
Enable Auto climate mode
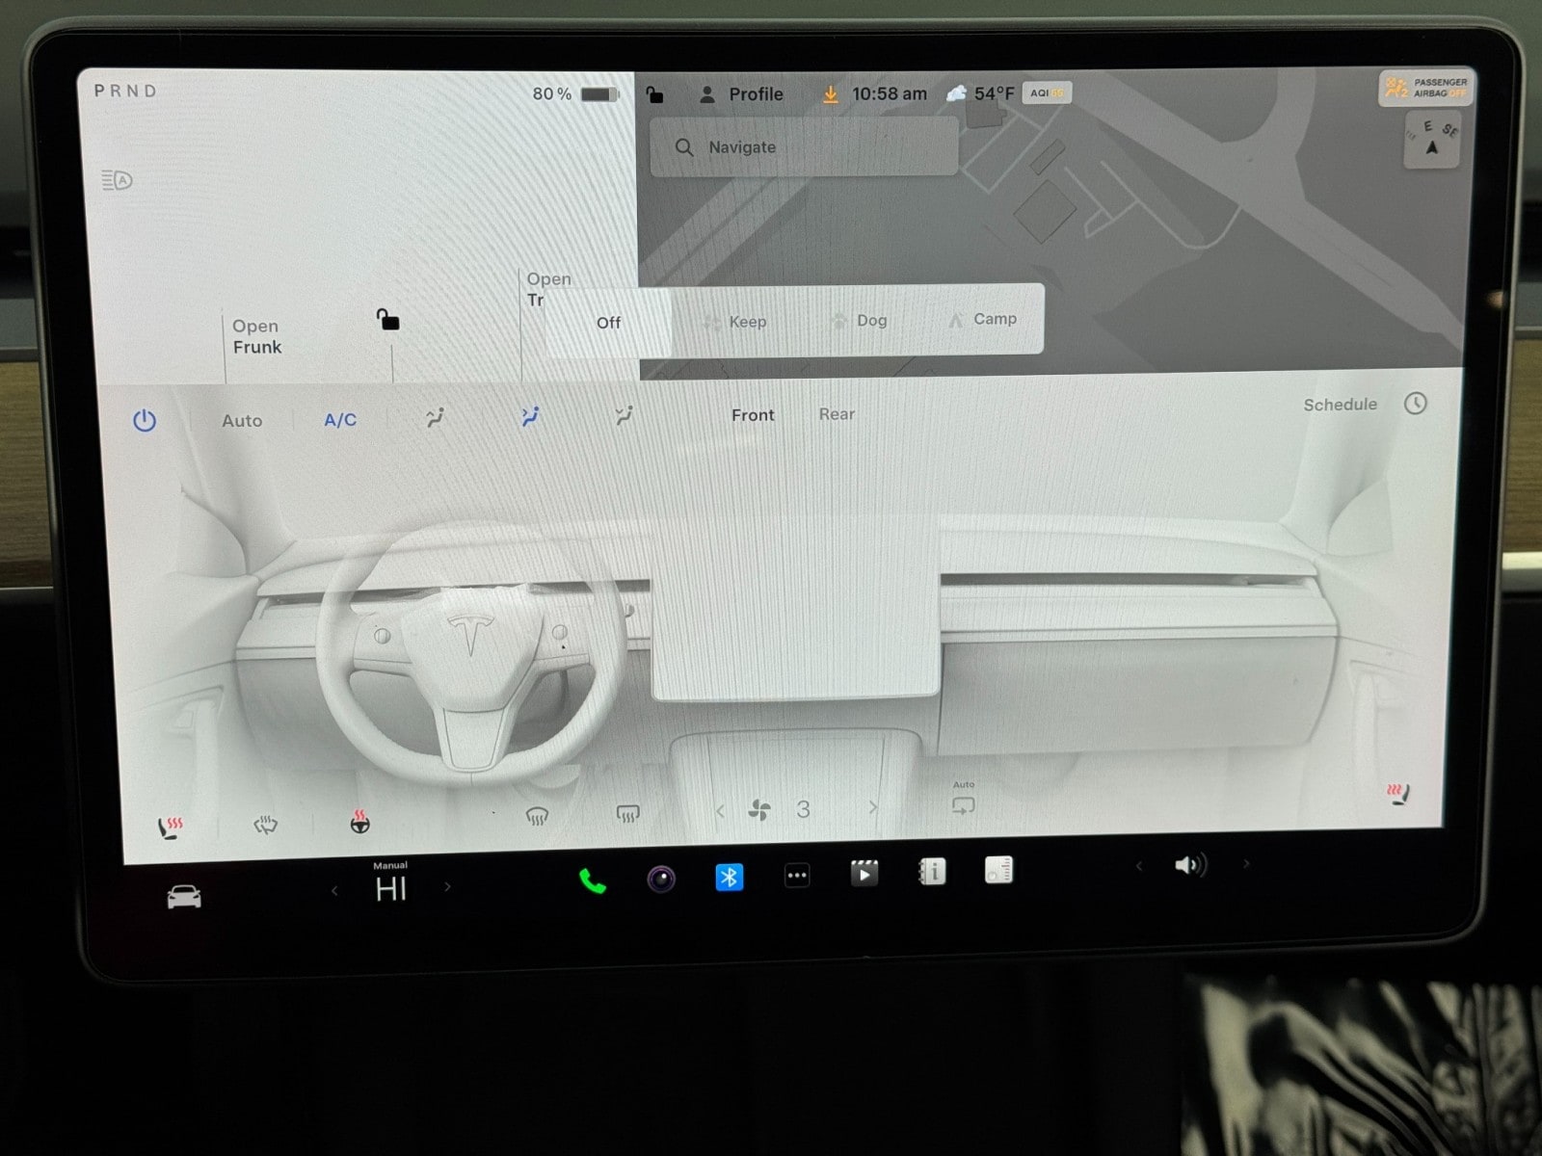tap(242, 421)
